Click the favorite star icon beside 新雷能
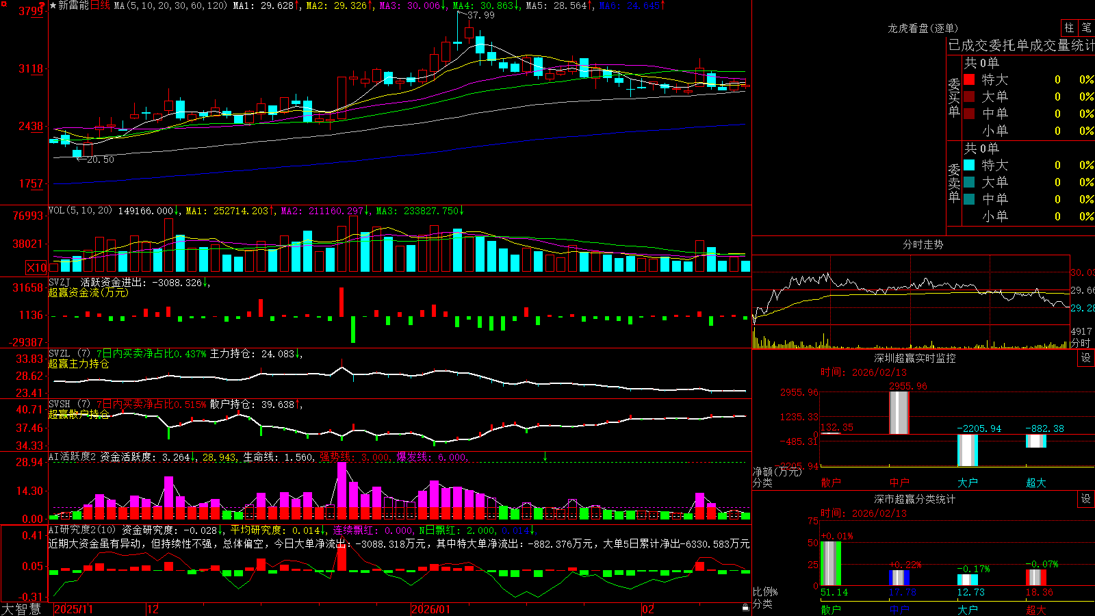This screenshot has width=1095, height=616. [53, 5]
